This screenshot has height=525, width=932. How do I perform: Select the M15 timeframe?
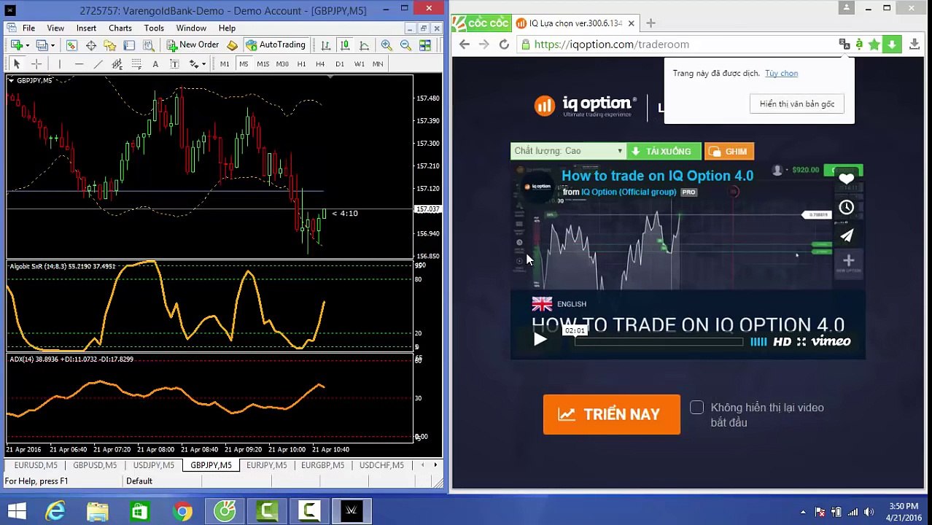pyautogui.click(x=263, y=64)
